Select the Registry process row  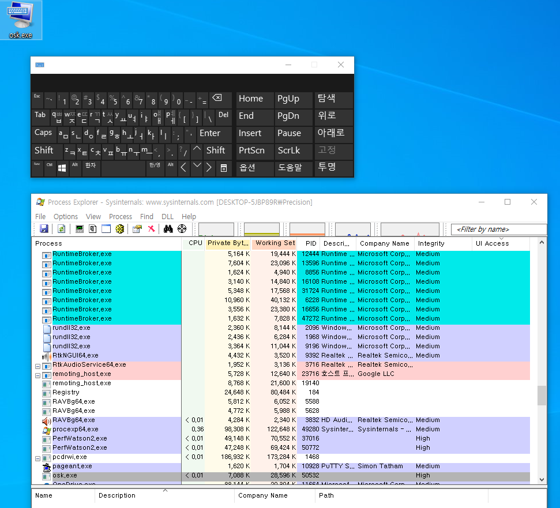(282, 393)
